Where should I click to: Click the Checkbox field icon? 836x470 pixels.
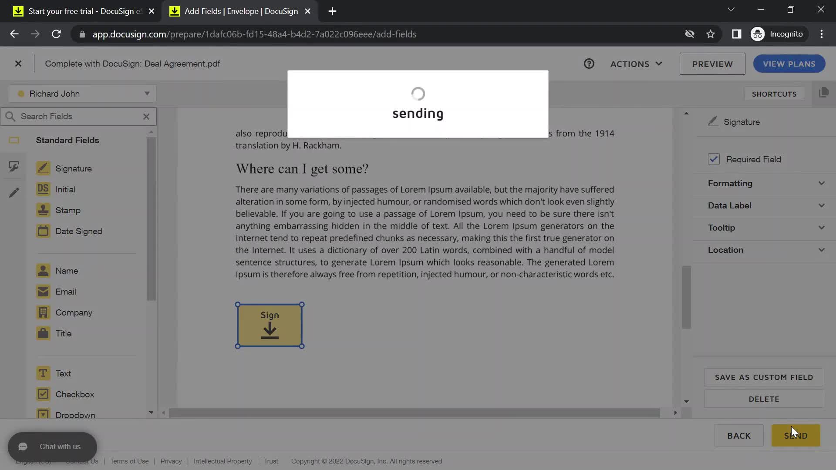[43, 394]
